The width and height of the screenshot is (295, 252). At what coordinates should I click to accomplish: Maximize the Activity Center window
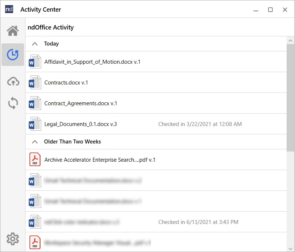point(270,10)
